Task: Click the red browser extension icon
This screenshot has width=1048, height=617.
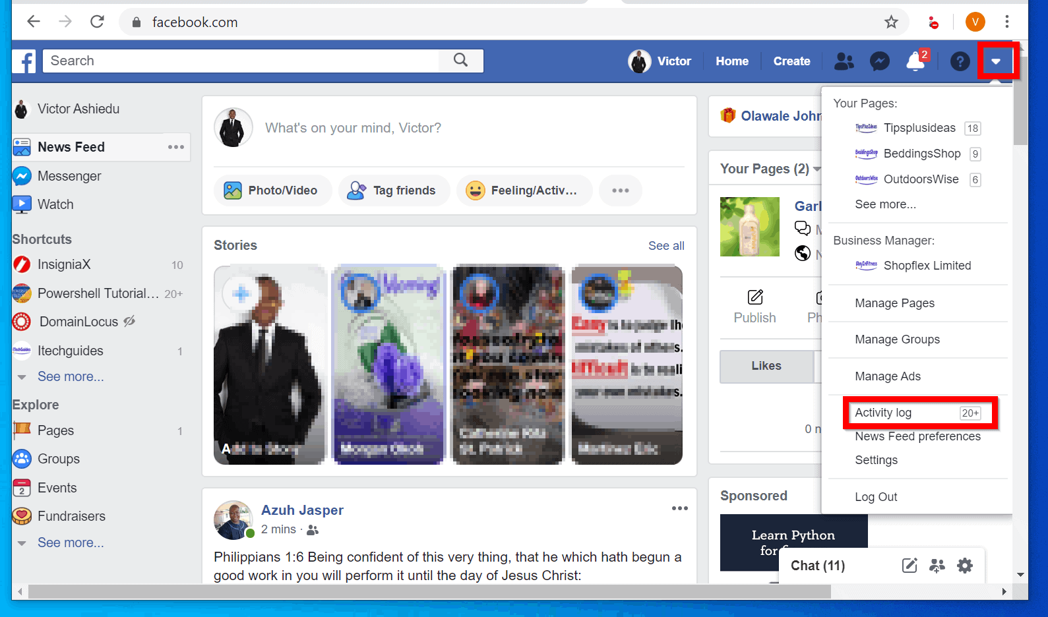Action: pyautogui.click(x=933, y=23)
